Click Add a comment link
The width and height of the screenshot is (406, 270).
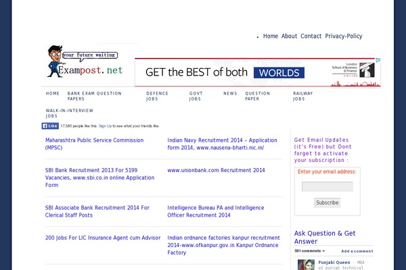357,251
